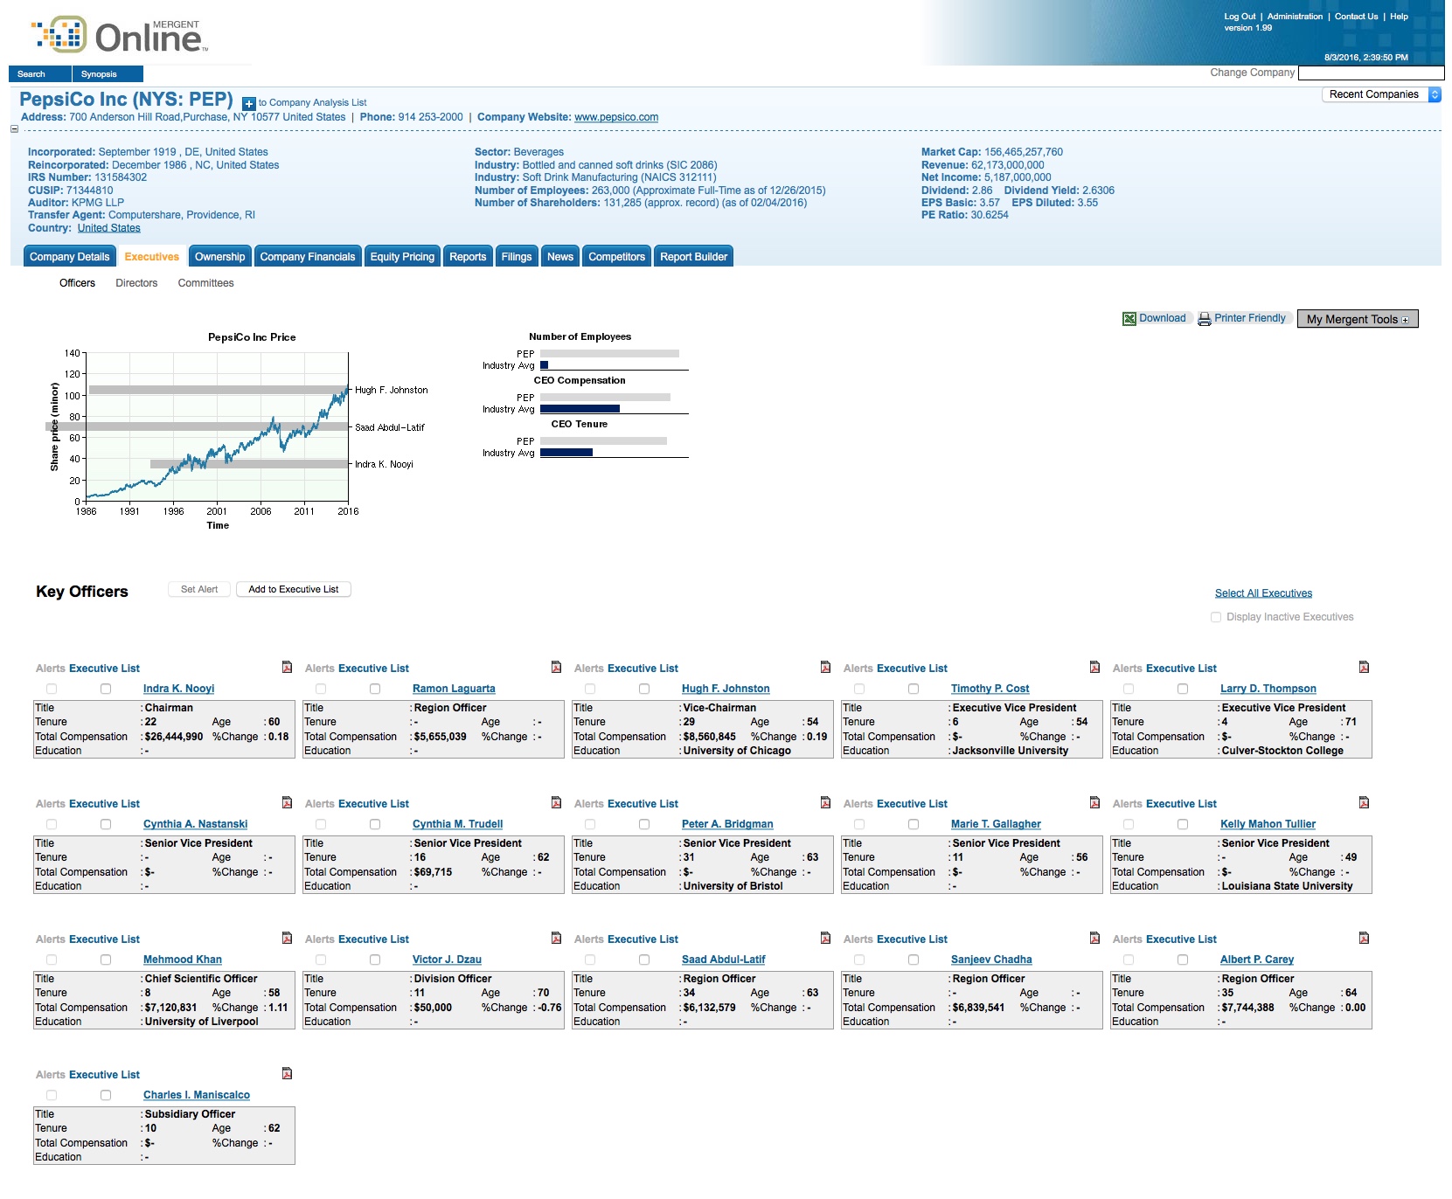Click Administration in the header

point(1295,17)
